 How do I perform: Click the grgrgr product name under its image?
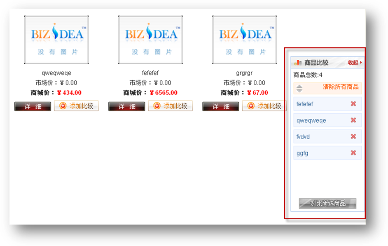click(x=245, y=73)
